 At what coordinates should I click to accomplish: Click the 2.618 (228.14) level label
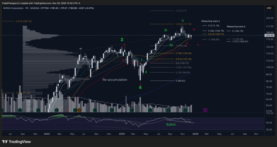pyautogui.click(x=24, y=21)
